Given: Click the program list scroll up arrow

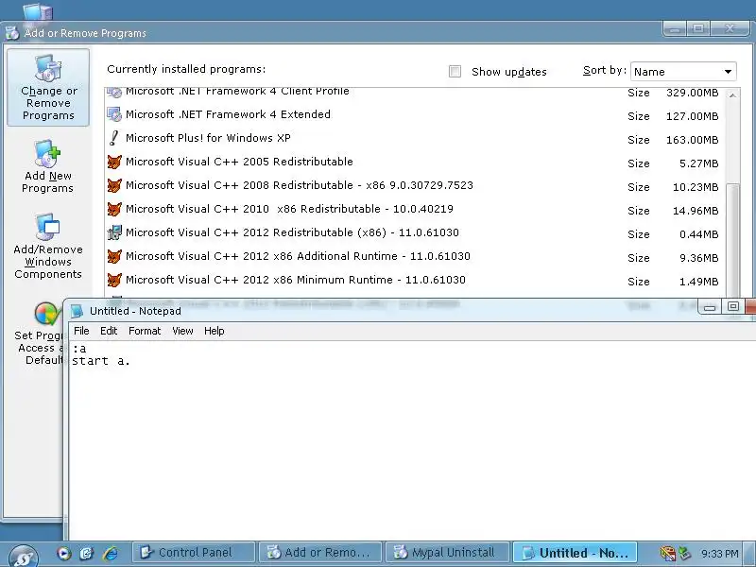Looking at the screenshot, I should tap(732, 95).
